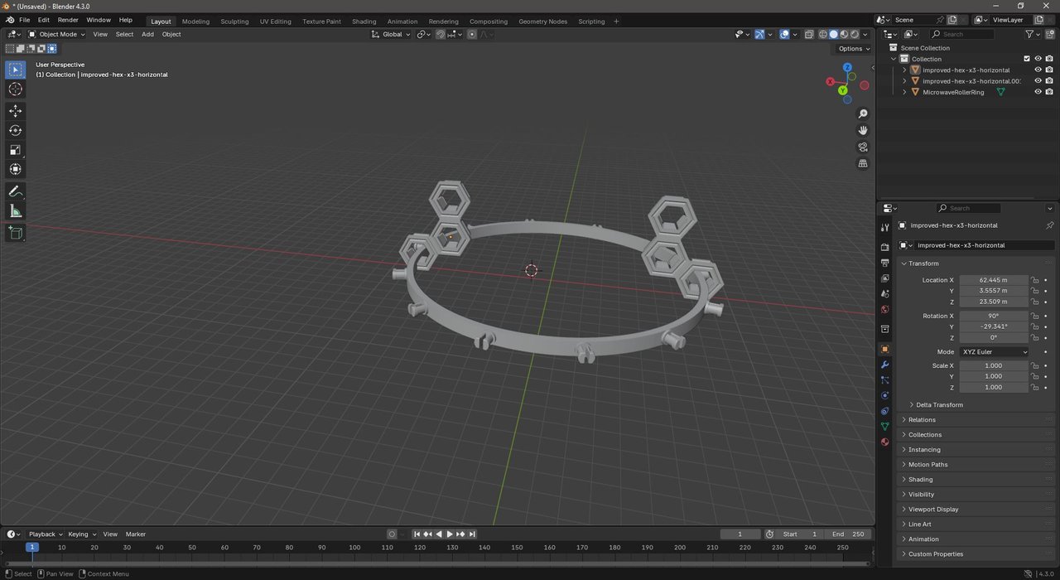Switch to wireframe viewport shading
Viewport: 1060px width, 580px height.
[823, 34]
